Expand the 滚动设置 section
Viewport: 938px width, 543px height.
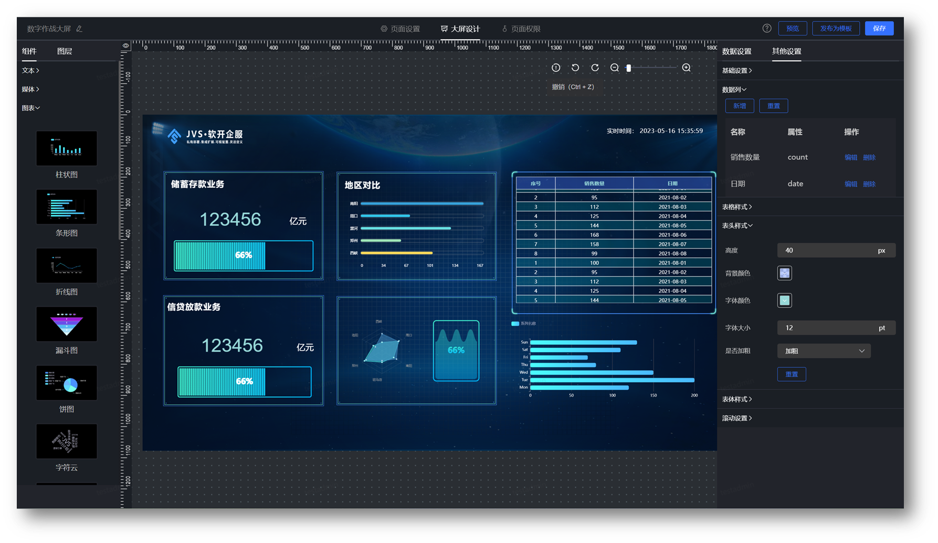point(736,418)
